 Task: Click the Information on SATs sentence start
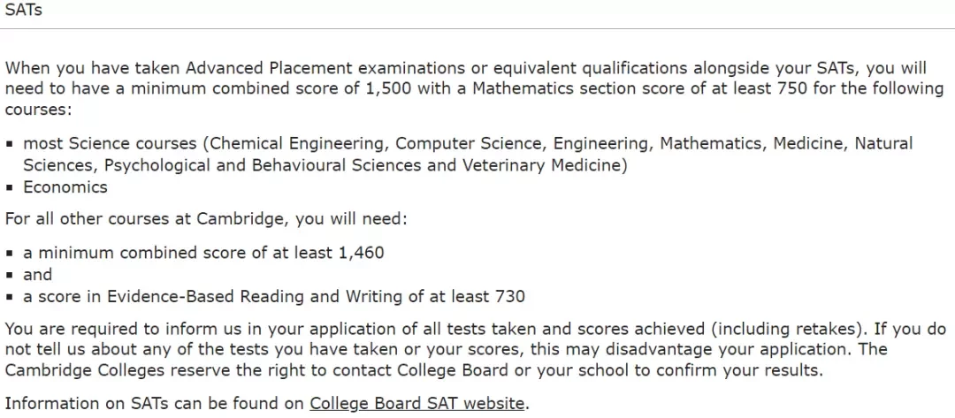[x=90, y=403]
